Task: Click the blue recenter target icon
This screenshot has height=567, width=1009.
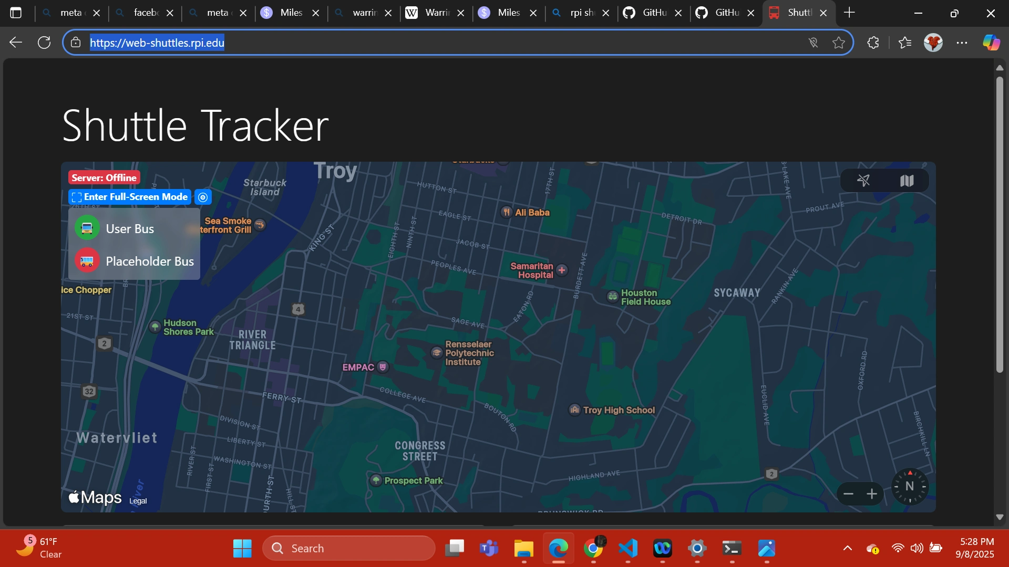Action: point(203,197)
